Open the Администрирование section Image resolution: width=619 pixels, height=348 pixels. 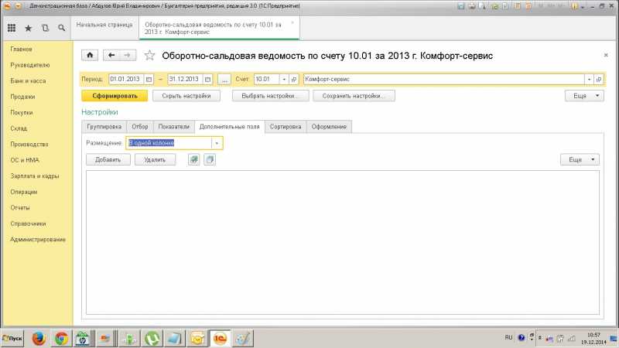pos(38,240)
